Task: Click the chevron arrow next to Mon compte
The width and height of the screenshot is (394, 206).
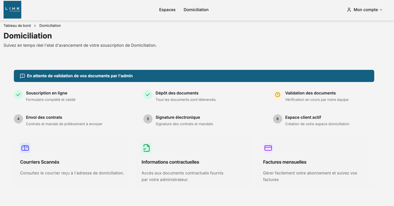Action: point(381,10)
